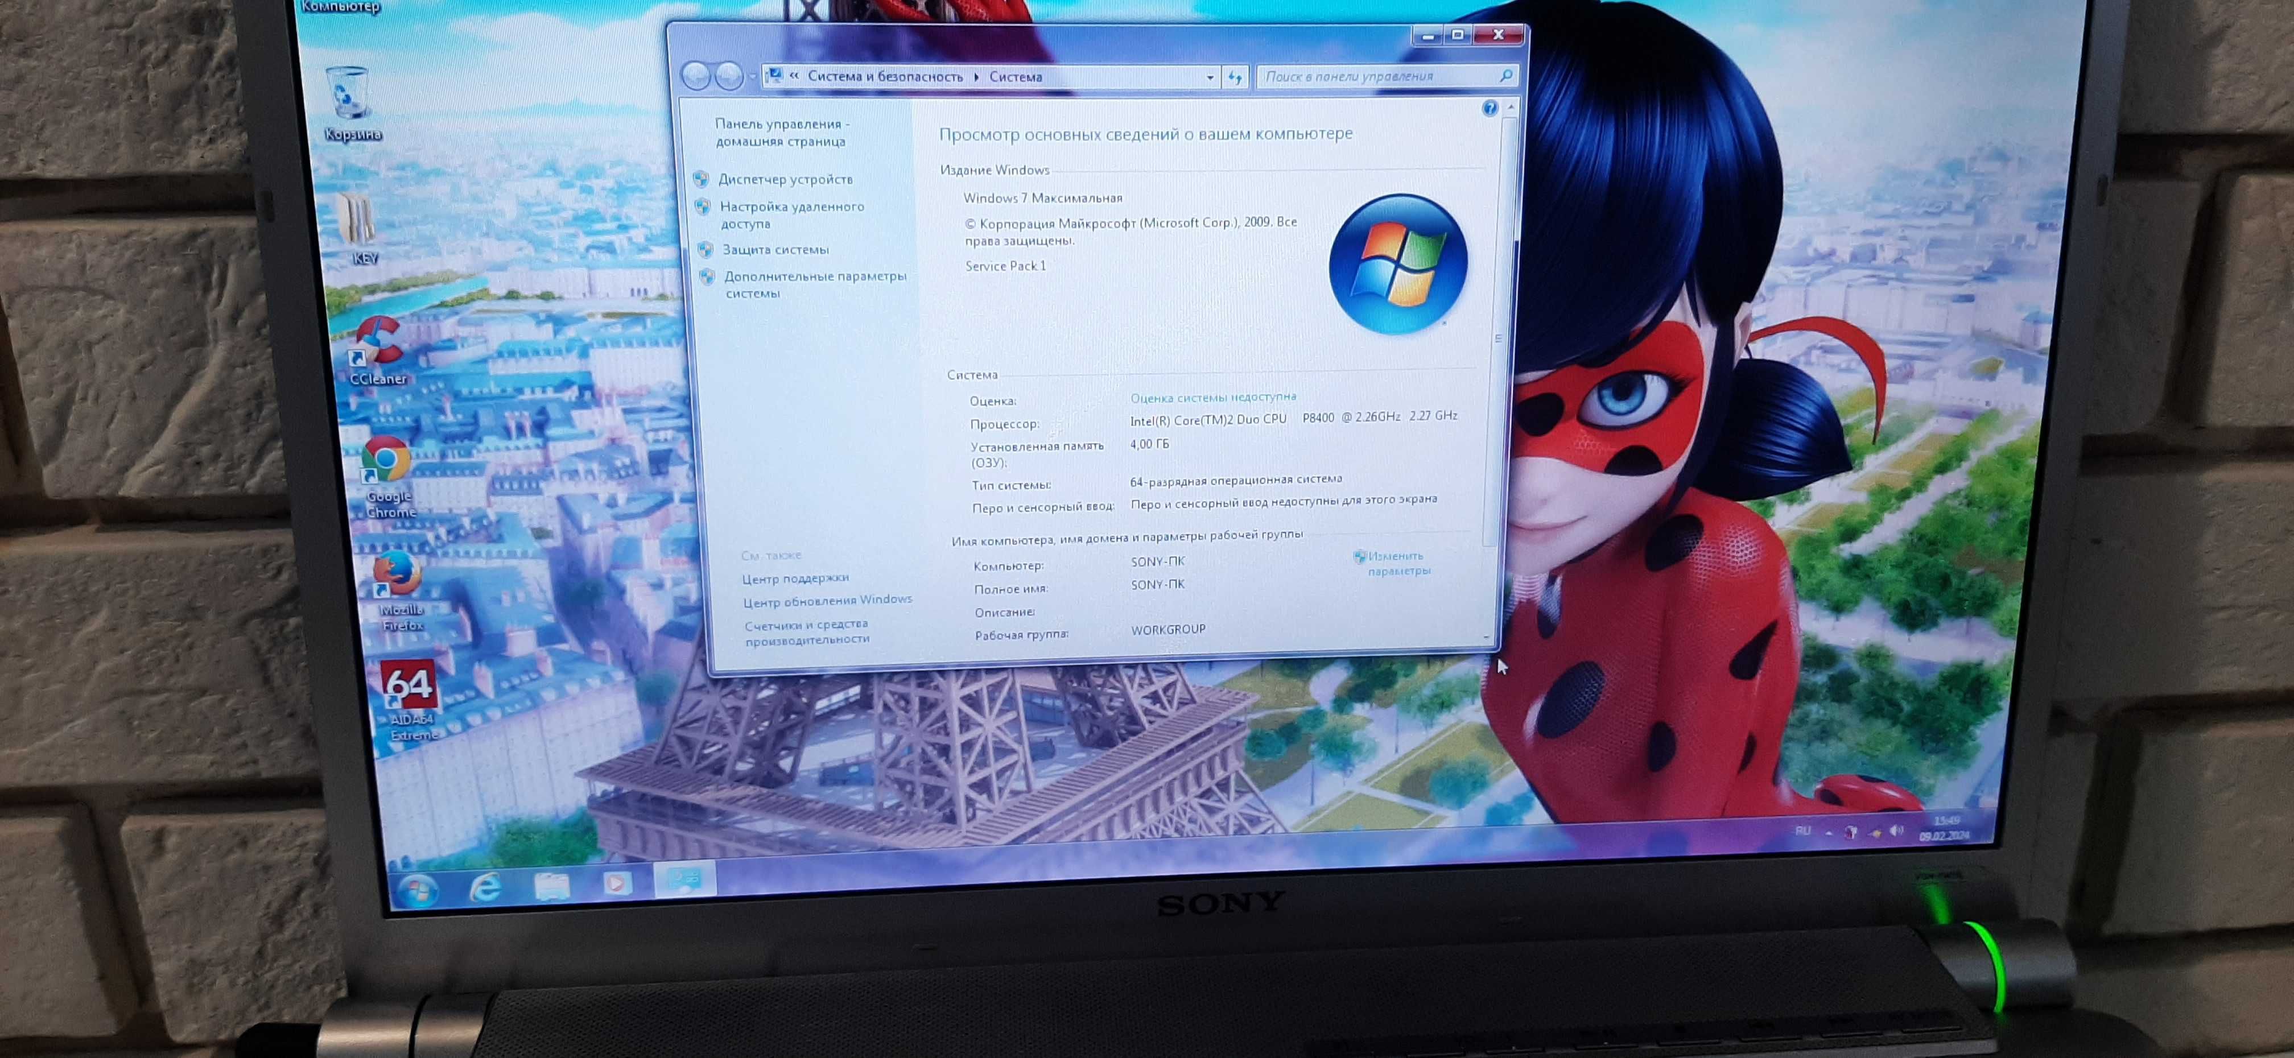Open Защита системы link
The height and width of the screenshot is (1058, 2294).
(775, 250)
